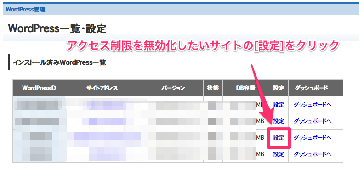Screen dimensions: 364x169
Task: Click the WordPress管理 breadcrumb header
Action: 26,10
